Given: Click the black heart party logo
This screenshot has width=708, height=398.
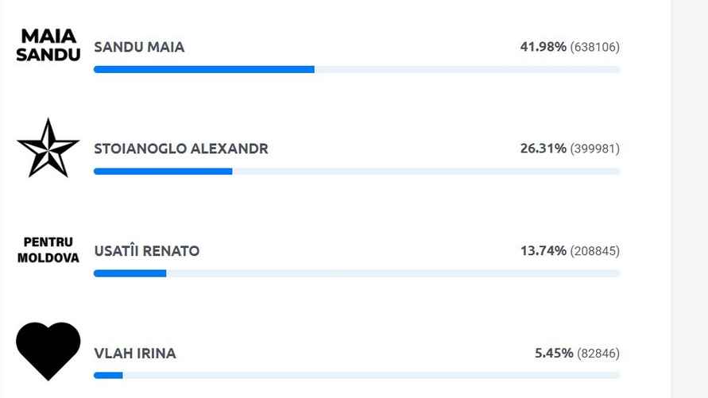Looking at the screenshot, I should (x=48, y=350).
